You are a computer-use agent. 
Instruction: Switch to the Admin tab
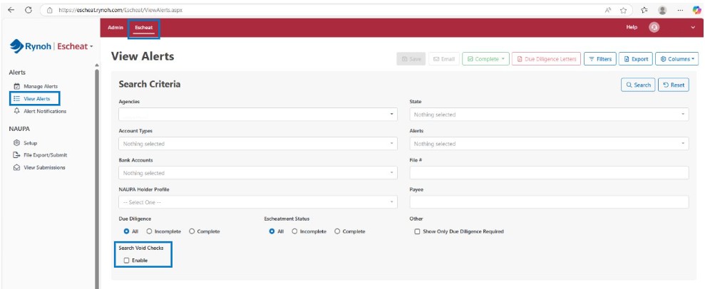click(x=115, y=27)
